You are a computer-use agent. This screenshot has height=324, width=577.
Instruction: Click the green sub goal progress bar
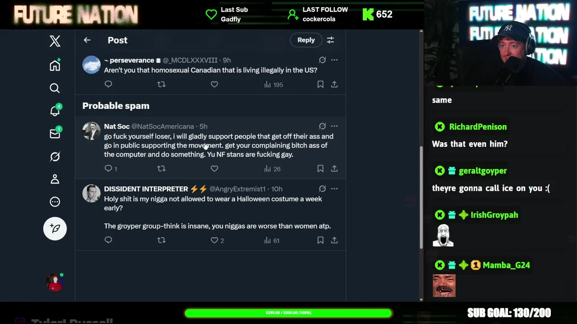(288, 313)
